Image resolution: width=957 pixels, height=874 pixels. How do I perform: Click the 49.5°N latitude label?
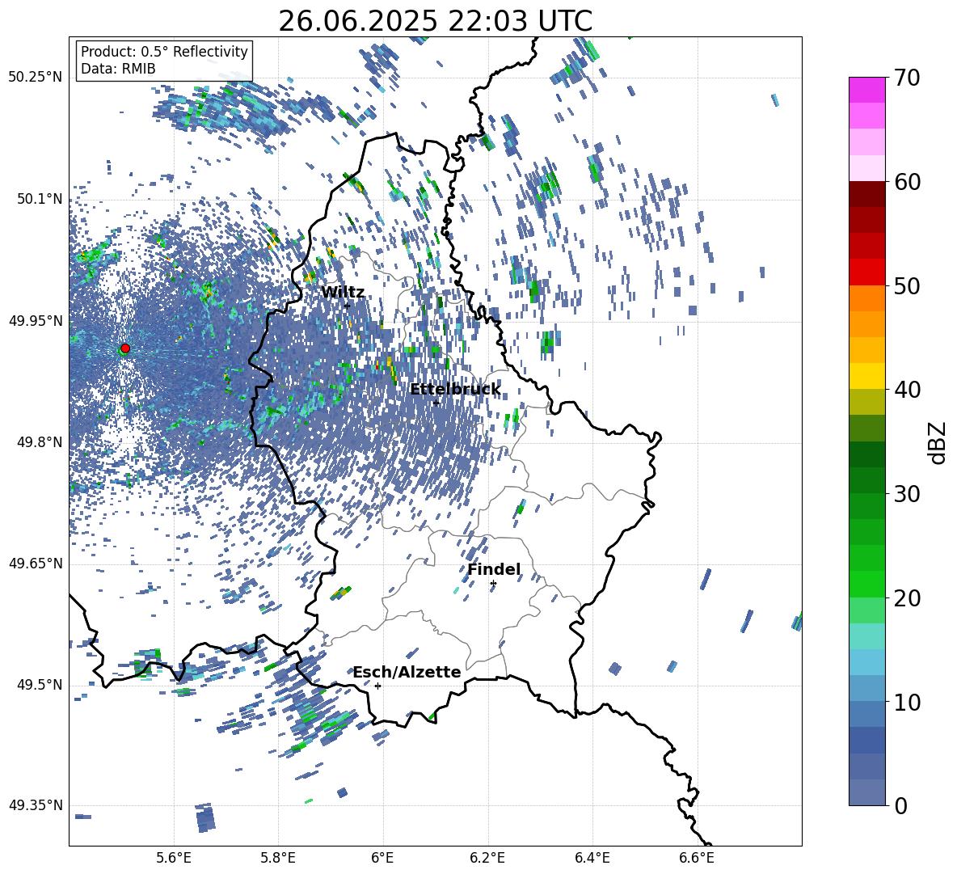click(39, 685)
